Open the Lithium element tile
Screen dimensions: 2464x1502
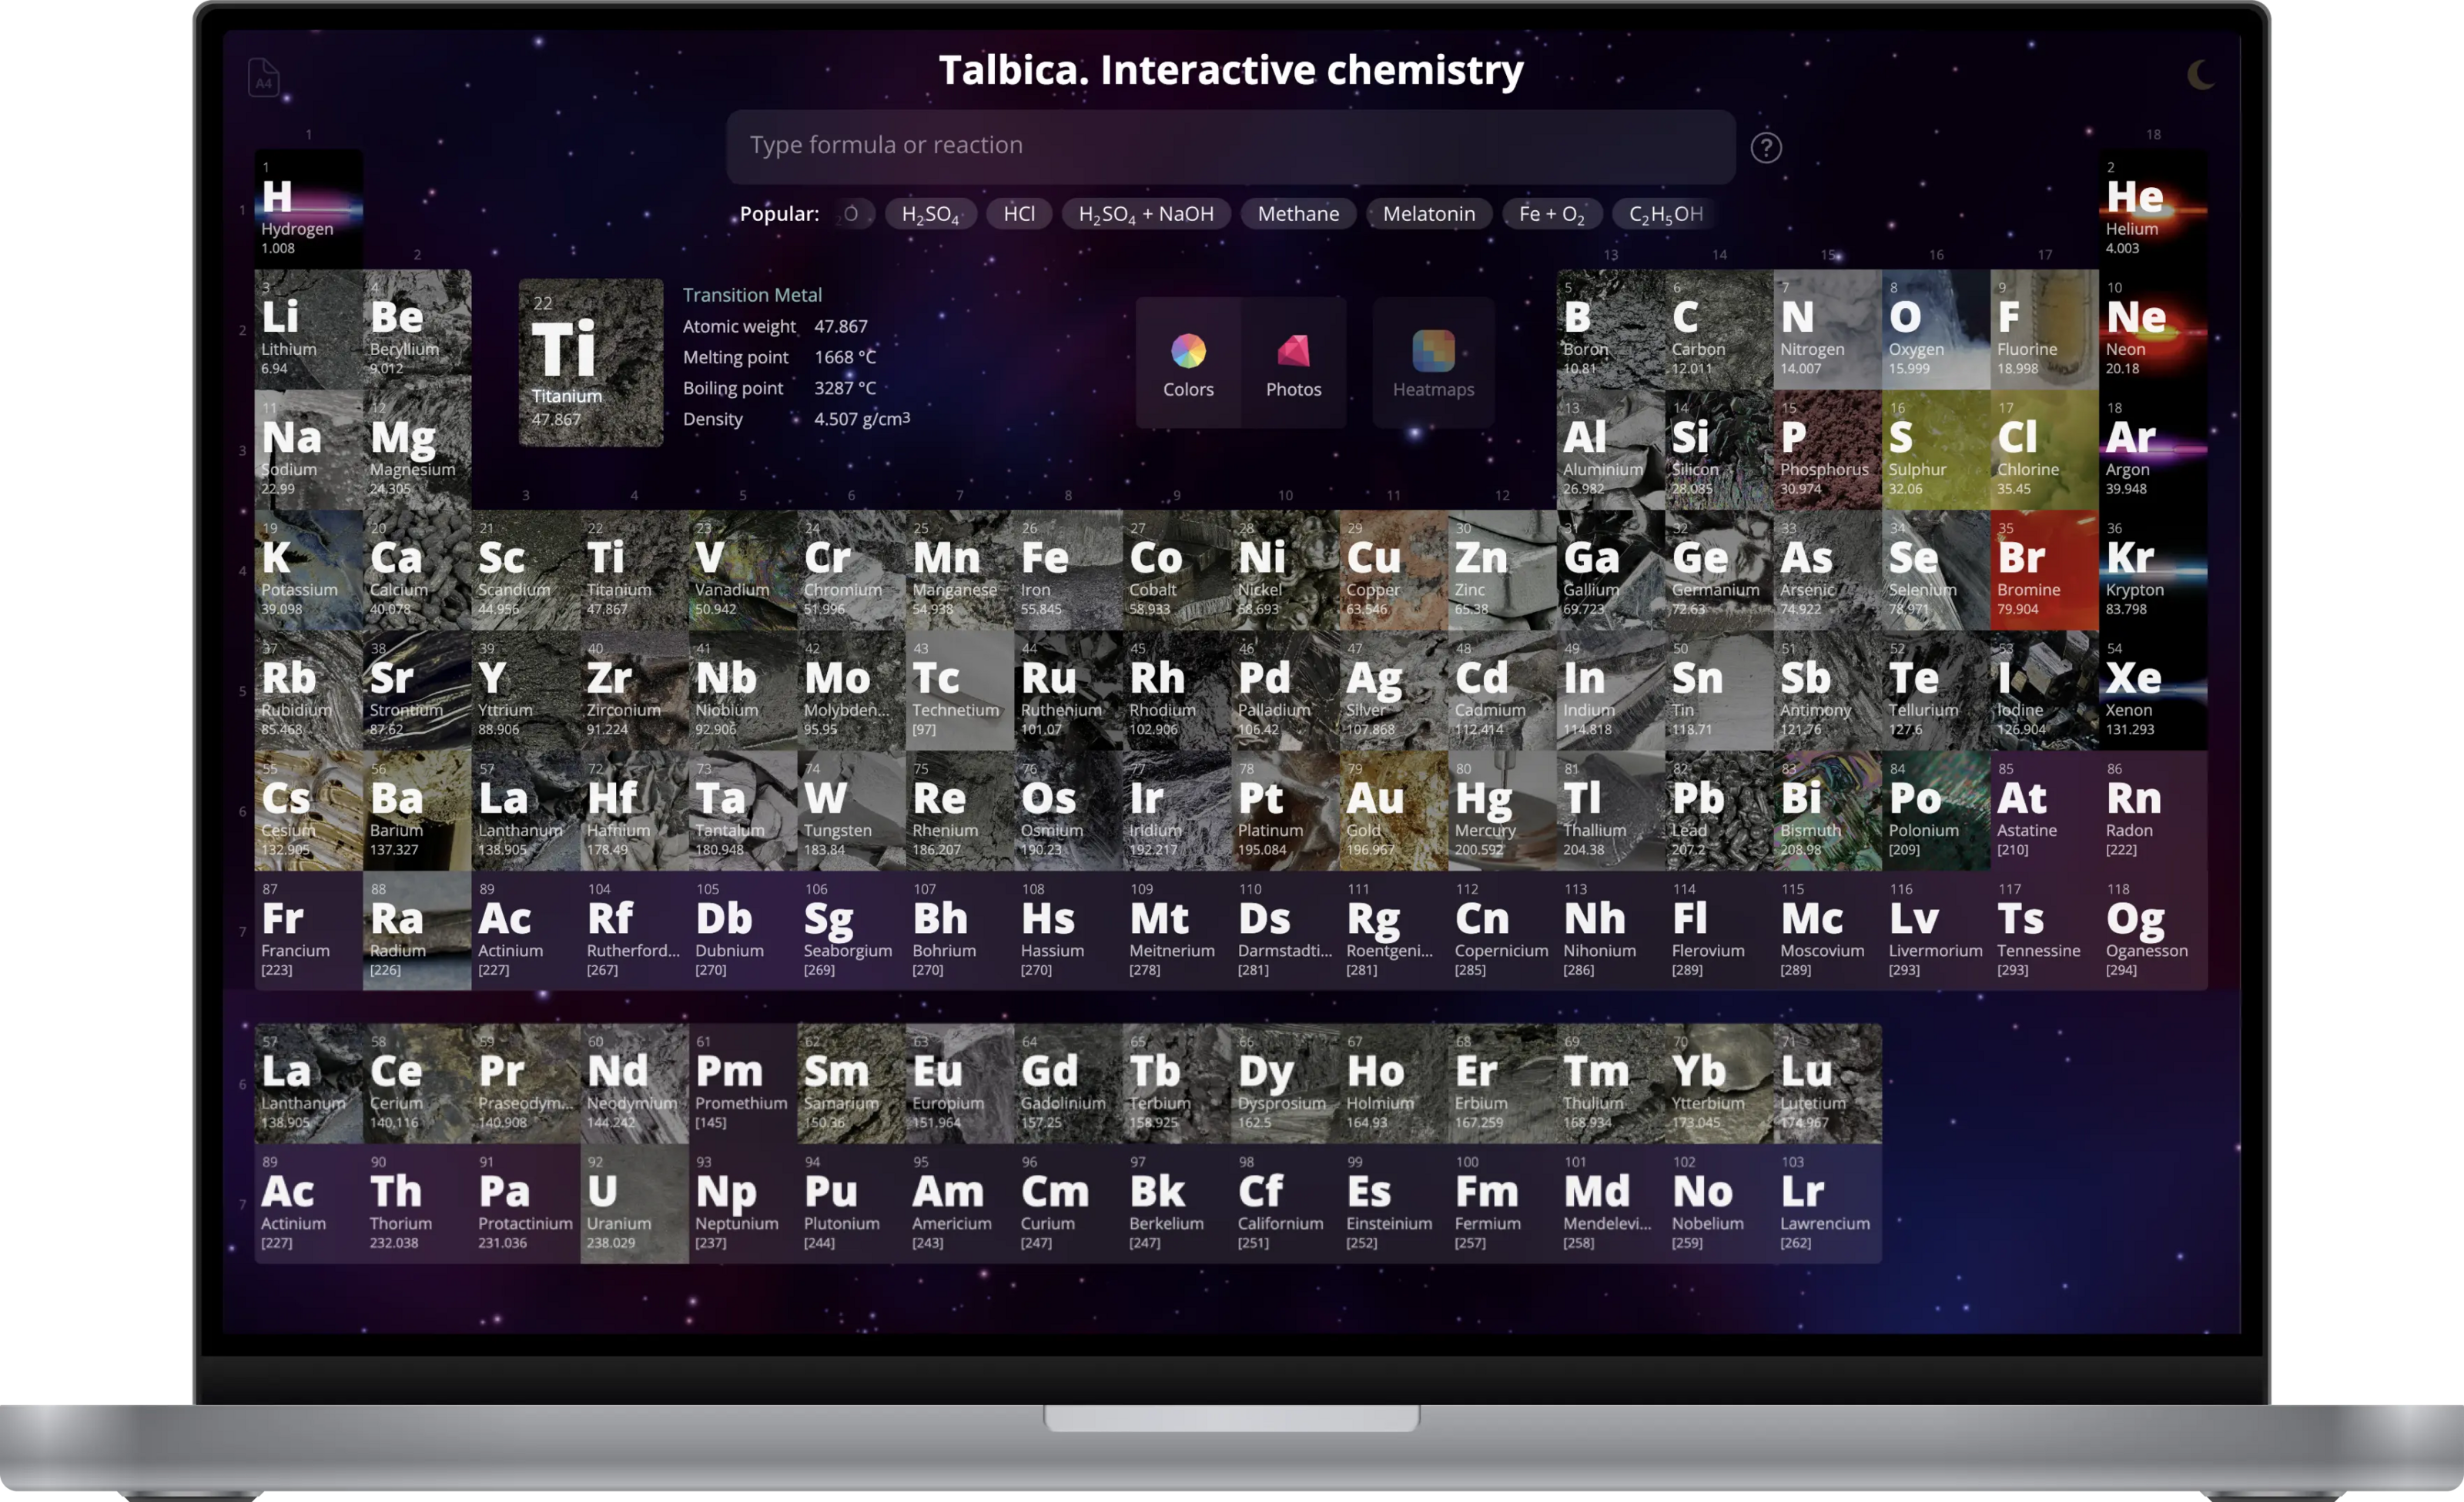coord(309,329)
